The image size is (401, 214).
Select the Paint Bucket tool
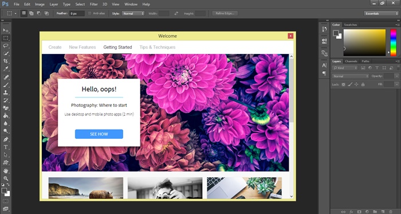point(6,116)
